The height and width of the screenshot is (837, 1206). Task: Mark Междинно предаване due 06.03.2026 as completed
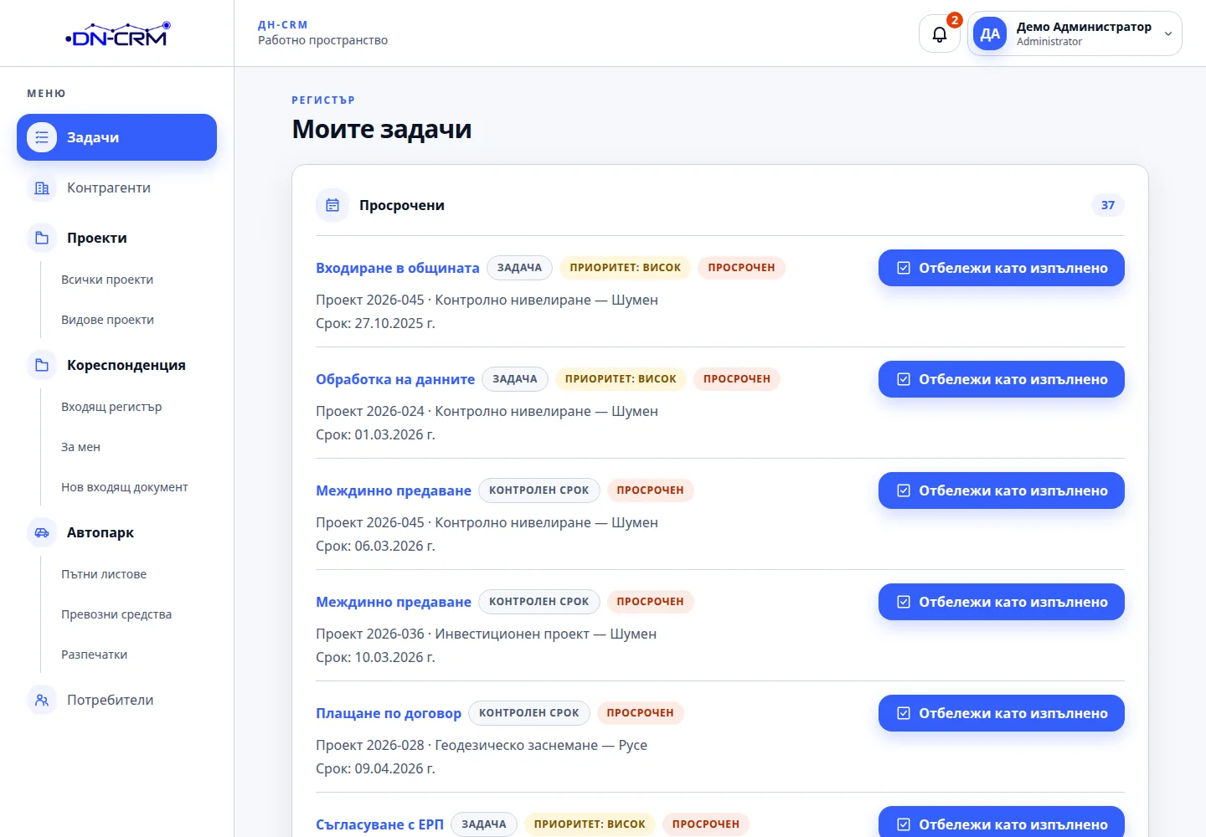[1002, 490]
